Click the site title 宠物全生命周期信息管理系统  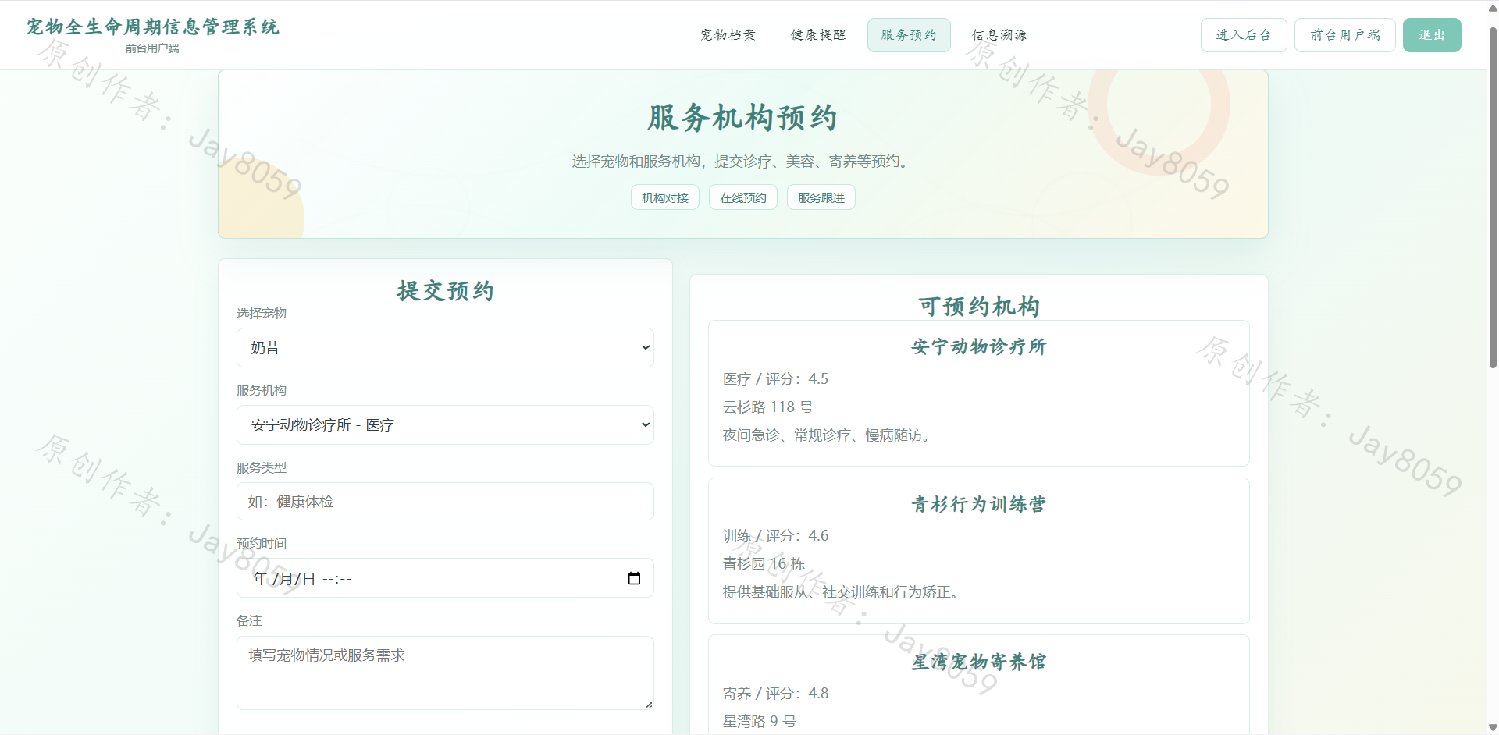coord(152,27)
